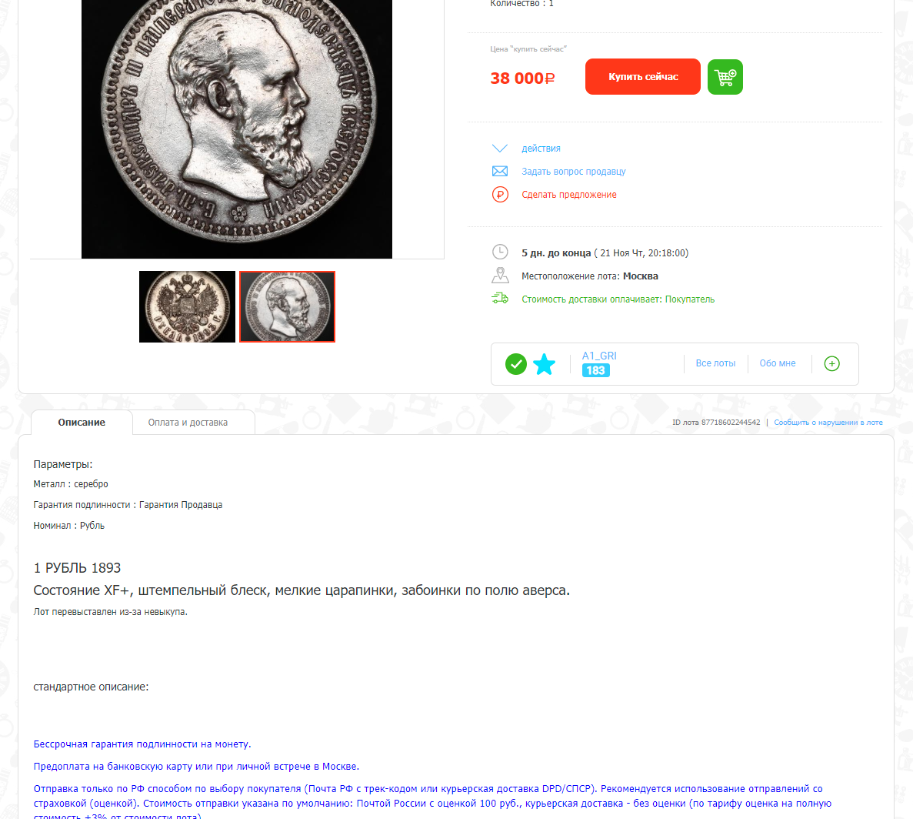The image size is (913, 819).
Task: Select the coin reverse eagle thumbnail
Action: click(187, 306)
